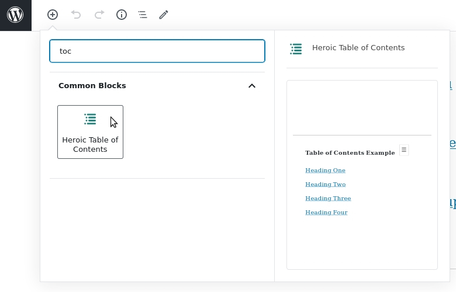Open the Heading Three preview link
This screenshot has height=292, width=456.
coord(328,199)
